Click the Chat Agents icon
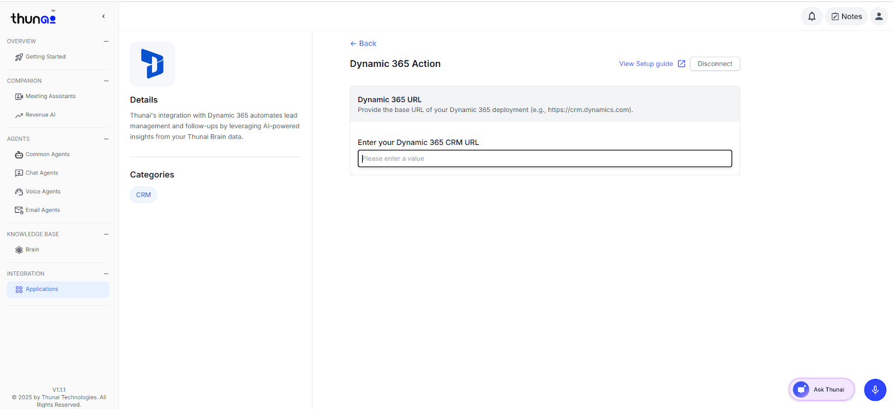Viewport: 893px width, 409px height. pos(19,173)
